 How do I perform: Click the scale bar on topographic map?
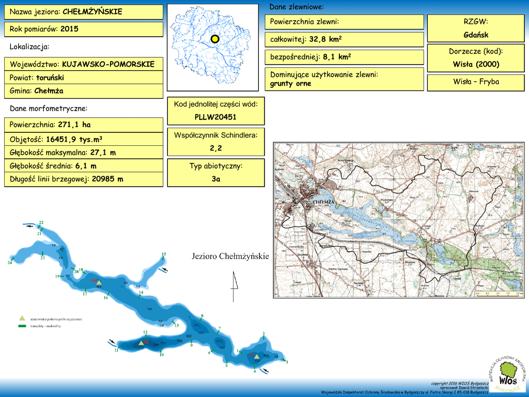pos(500,293)
